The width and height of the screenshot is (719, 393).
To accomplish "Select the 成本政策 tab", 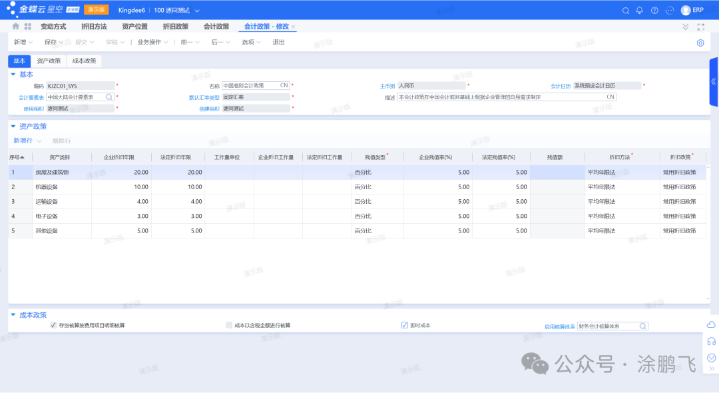I will 84,61.
